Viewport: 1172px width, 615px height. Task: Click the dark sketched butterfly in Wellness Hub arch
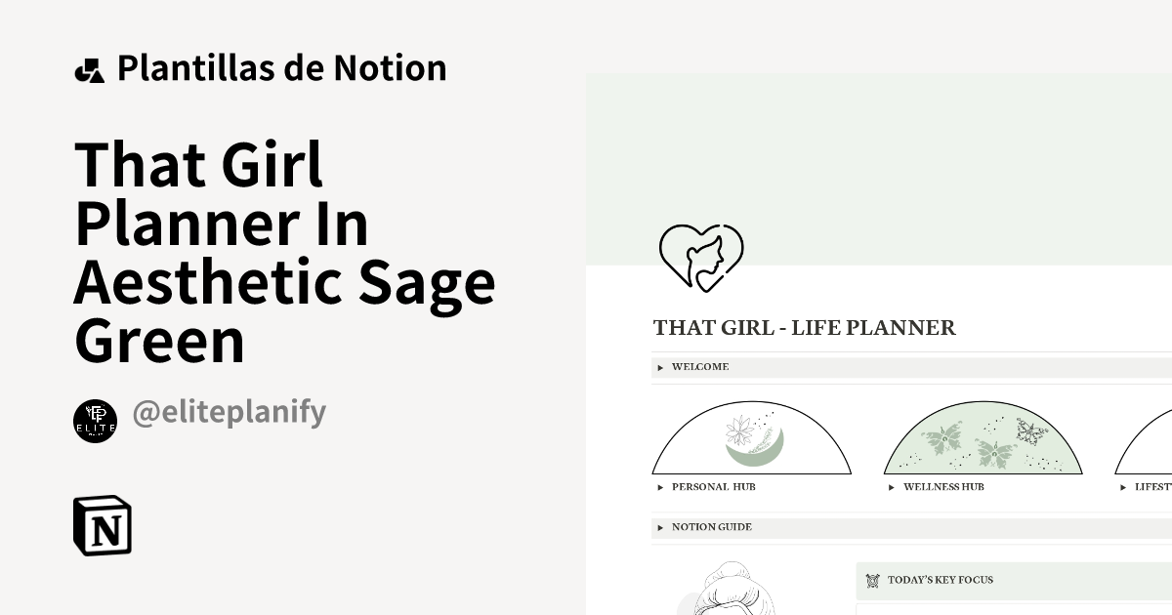point(1033,433)
